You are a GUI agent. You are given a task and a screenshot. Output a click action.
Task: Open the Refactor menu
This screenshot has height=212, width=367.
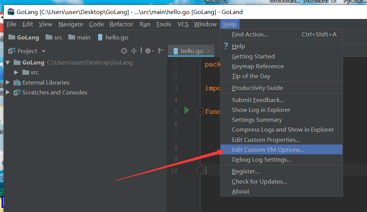click(121, 24)
